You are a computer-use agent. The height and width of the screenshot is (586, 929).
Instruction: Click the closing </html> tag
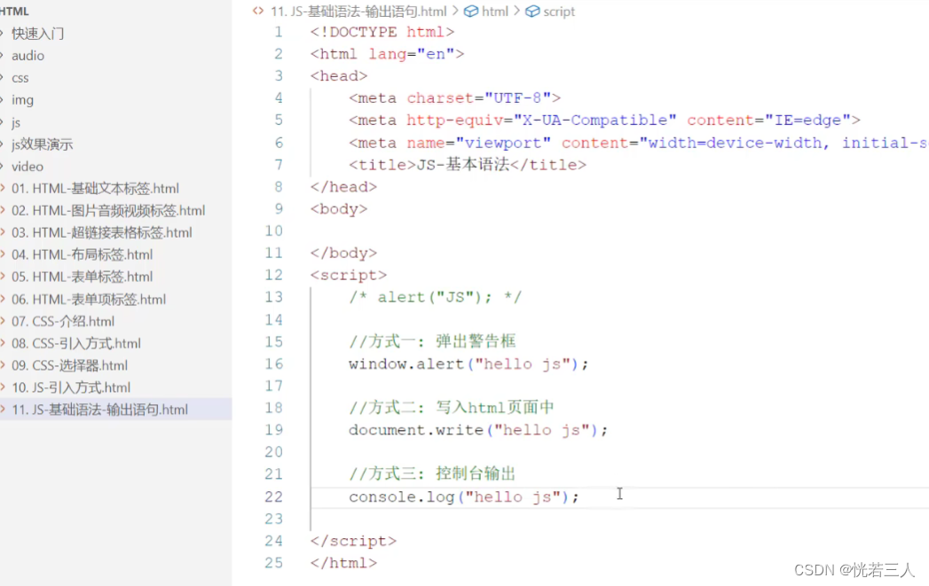click(343, 563)
